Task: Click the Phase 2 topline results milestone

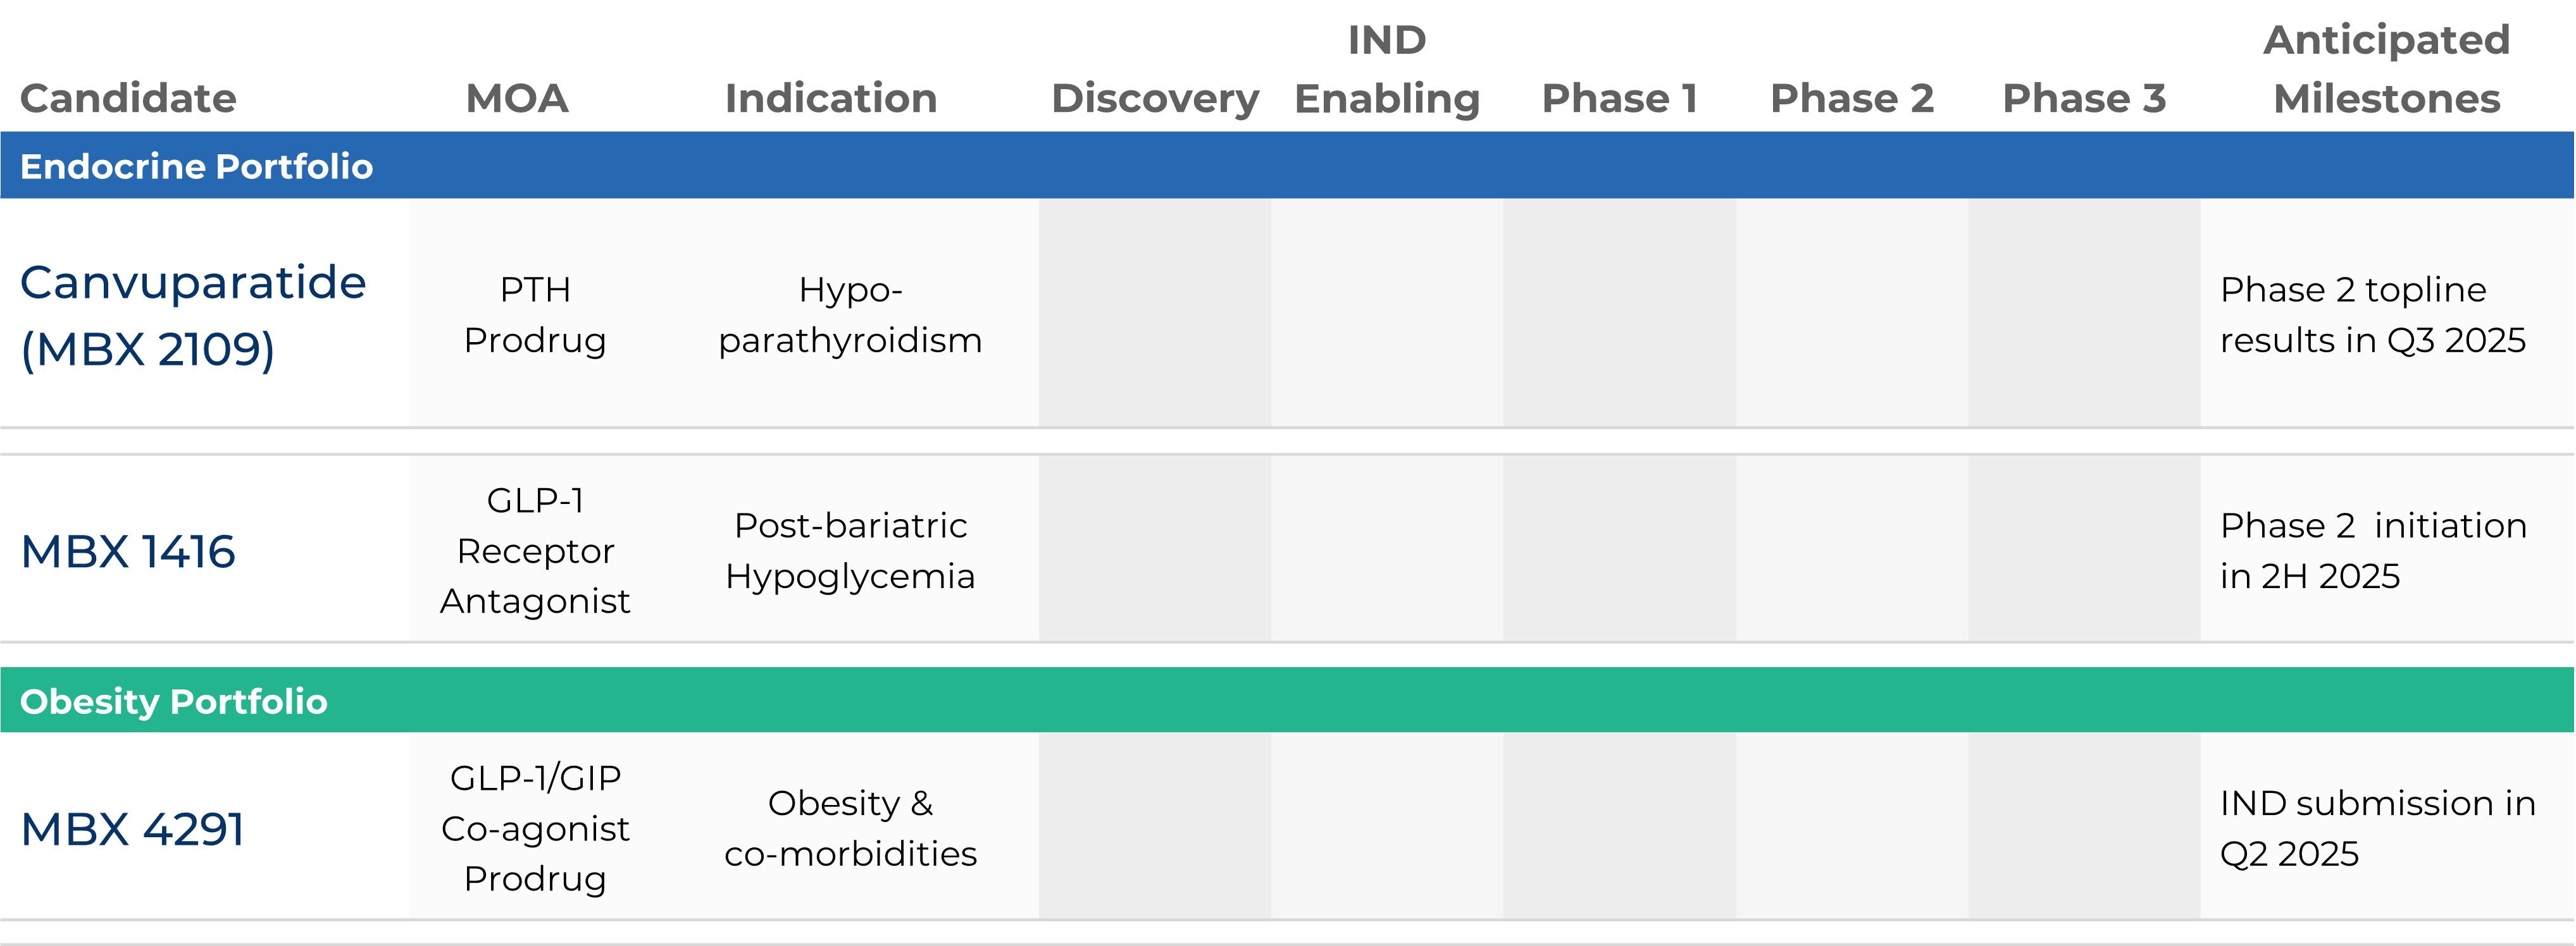Action: click(2372, 315)
